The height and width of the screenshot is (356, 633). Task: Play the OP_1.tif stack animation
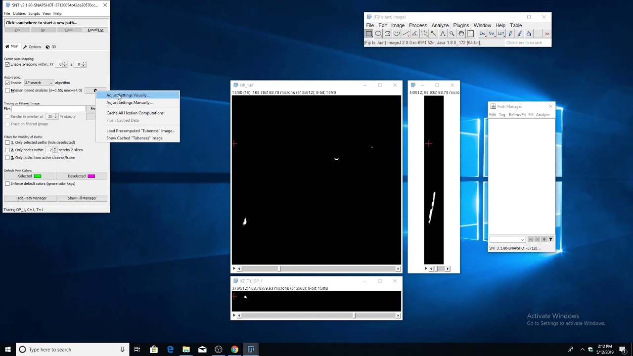(x=234, y=269)
